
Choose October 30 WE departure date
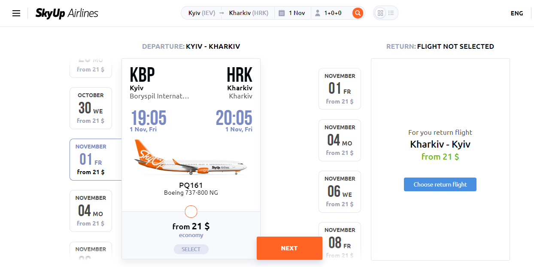pos(91,108)
